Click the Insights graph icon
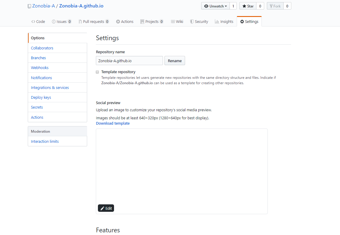 point(217,21)
